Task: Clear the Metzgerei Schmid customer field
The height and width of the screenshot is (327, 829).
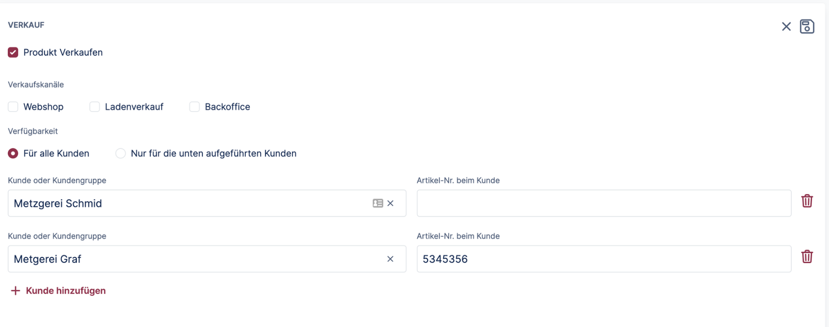Action: (390, 203)
